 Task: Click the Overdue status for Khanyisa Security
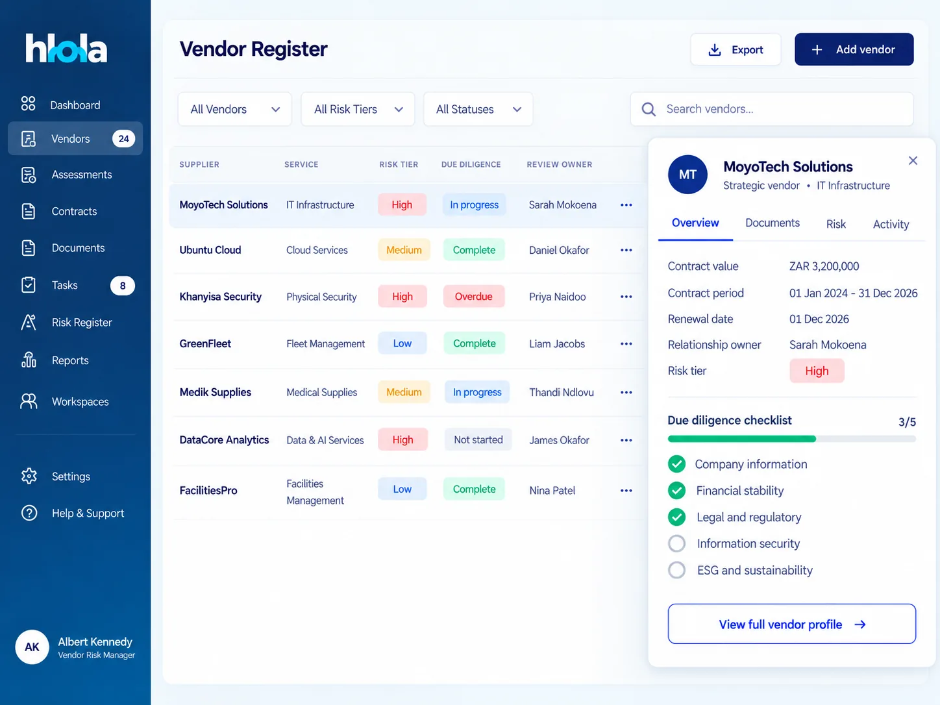coord(474,297)
